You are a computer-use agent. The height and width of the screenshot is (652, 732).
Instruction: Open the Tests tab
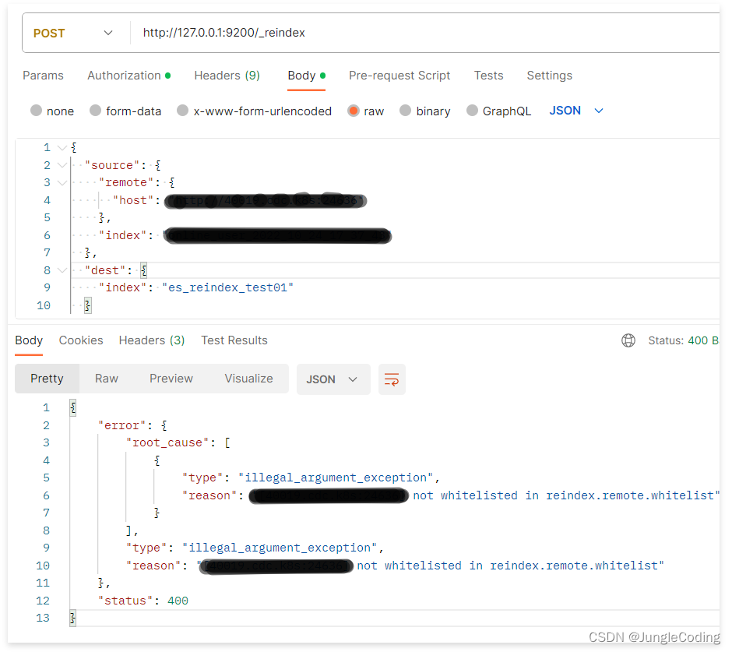pyautogui.click(x=489, y=76)
